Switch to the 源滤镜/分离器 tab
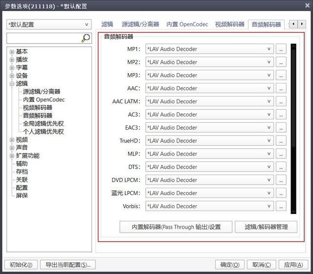The image size is (313, 274). (x=140, y=24)
